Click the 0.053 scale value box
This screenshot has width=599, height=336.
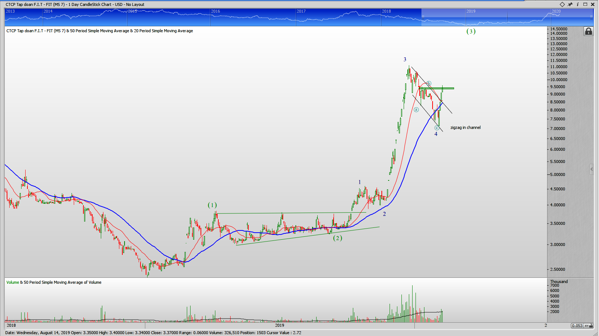(577, 326)
